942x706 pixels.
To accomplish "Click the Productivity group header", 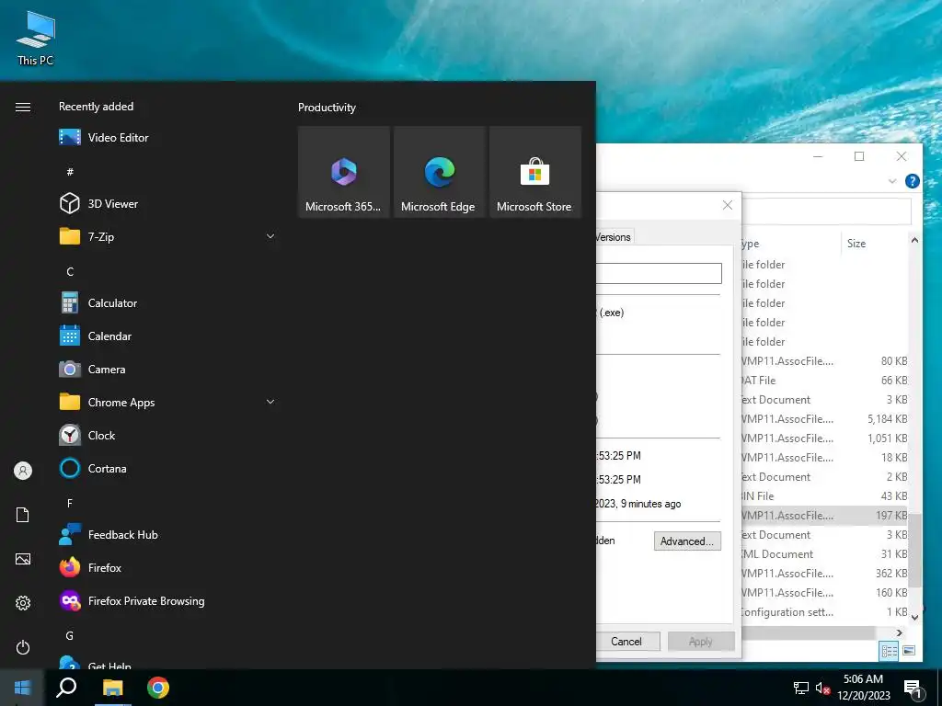I will click(327, 108).
